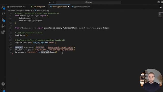
Task: Open the https://api.openai.com/v1 URL link
Action: tap(61, 47)
